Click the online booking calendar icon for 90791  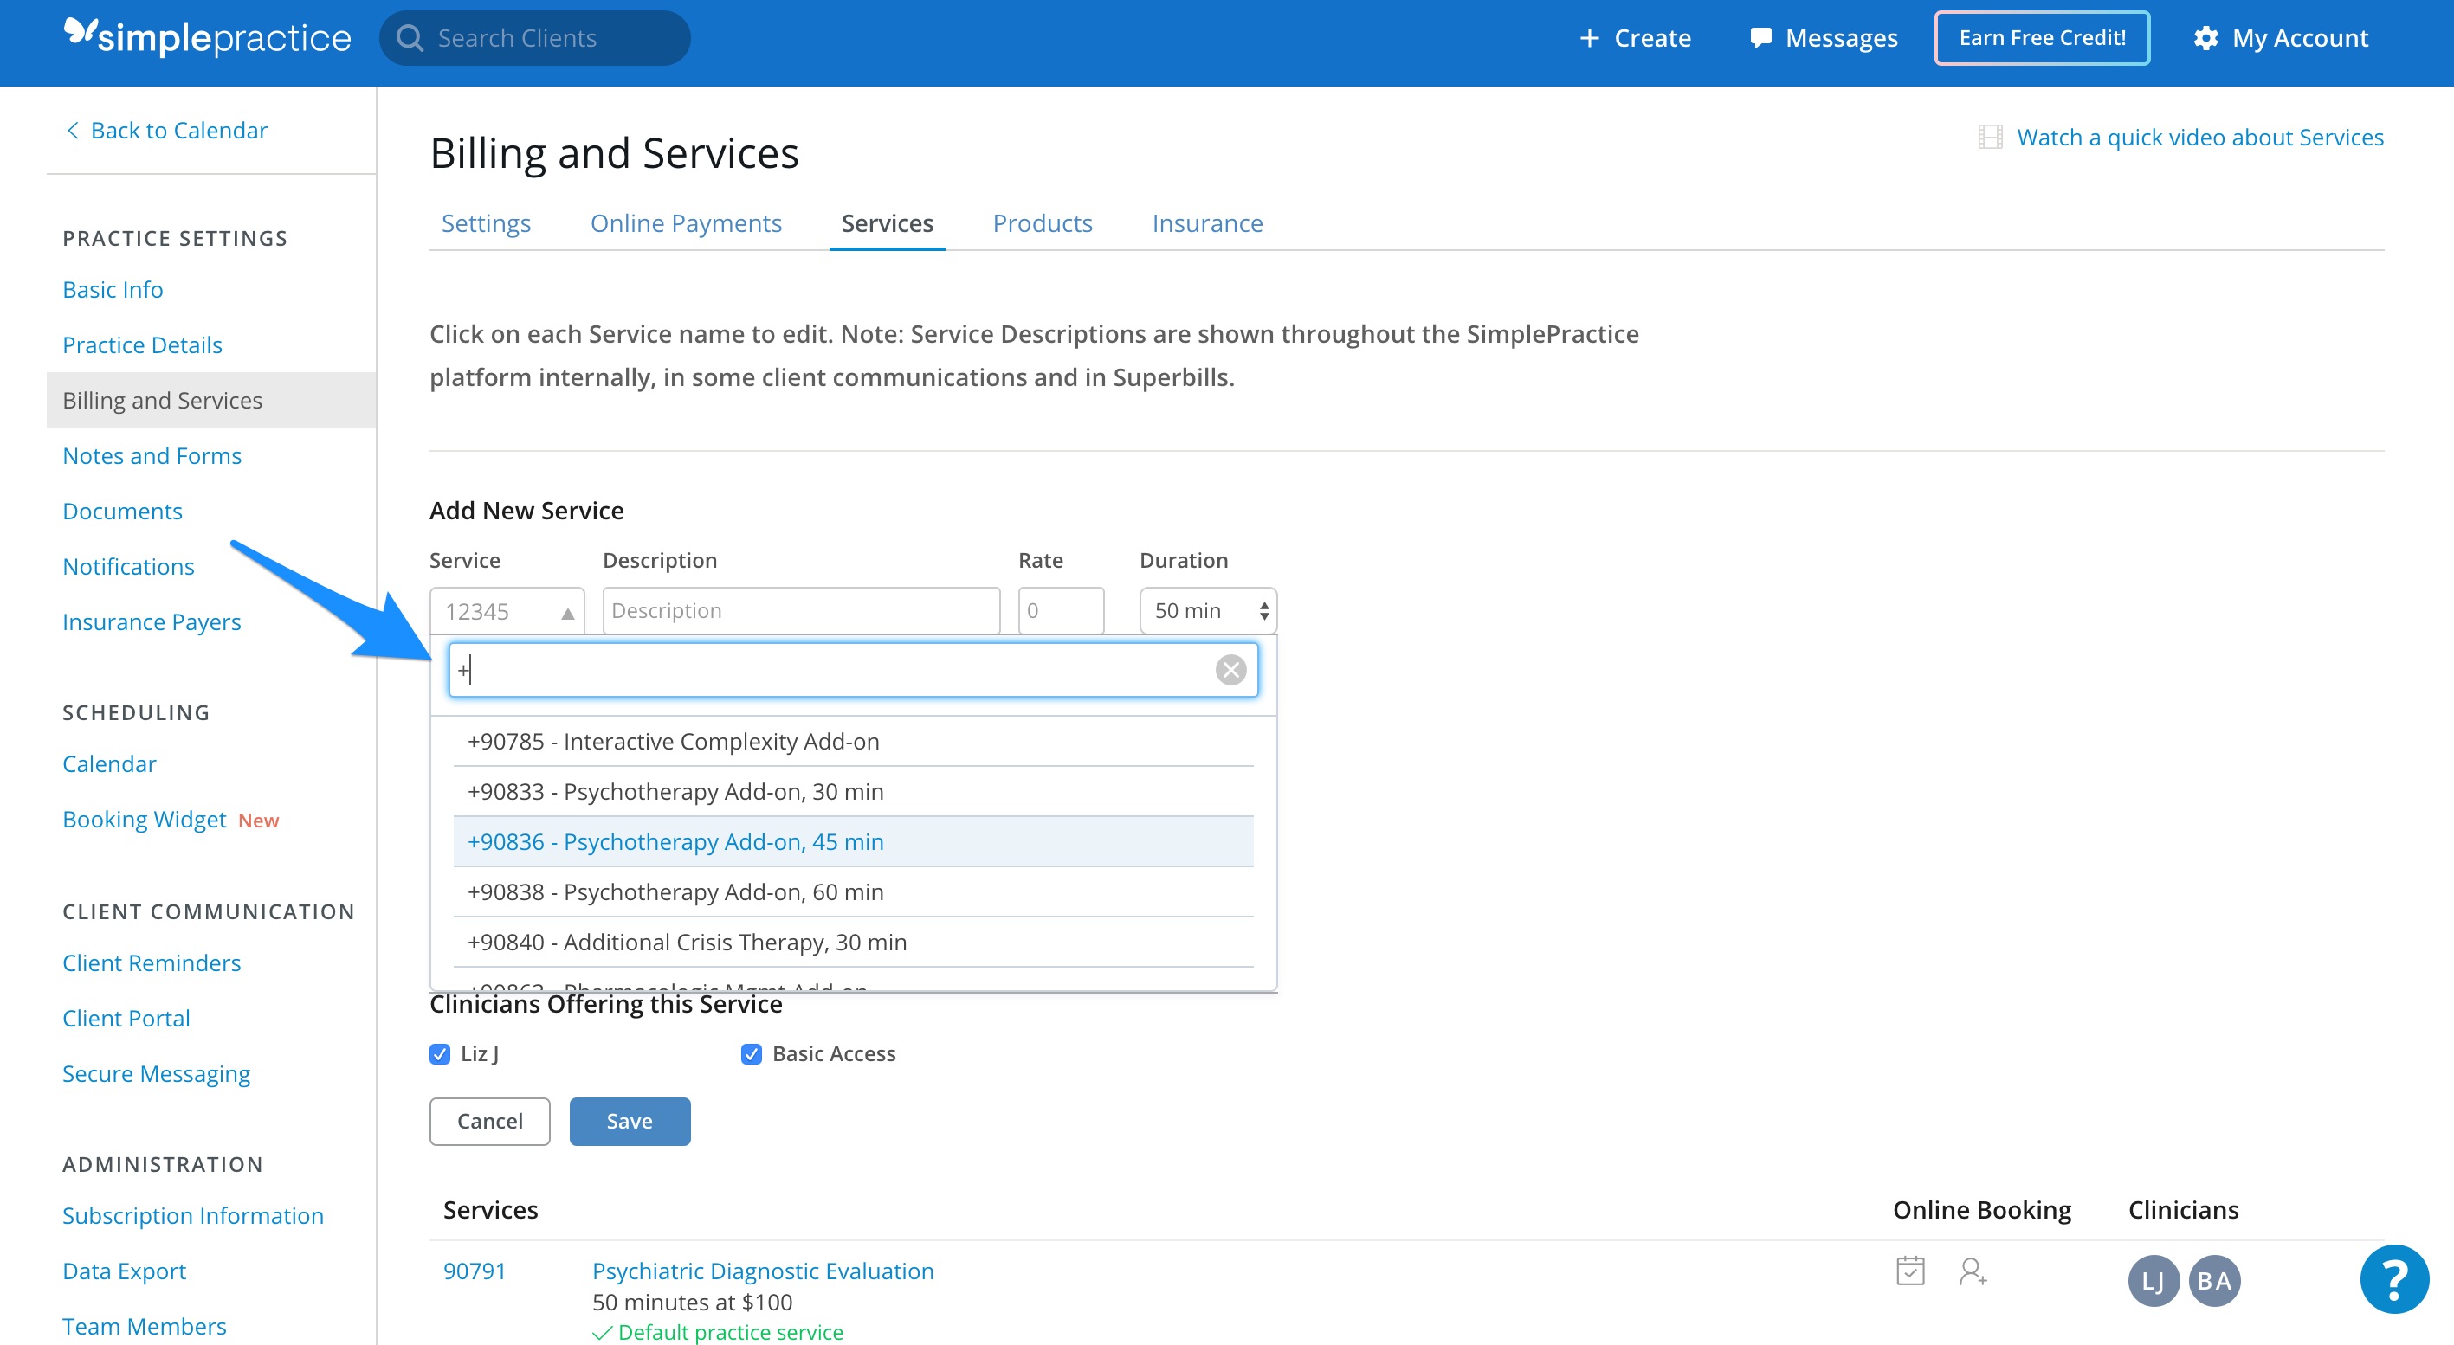pyautogui.click(x=1910, y=1271)
